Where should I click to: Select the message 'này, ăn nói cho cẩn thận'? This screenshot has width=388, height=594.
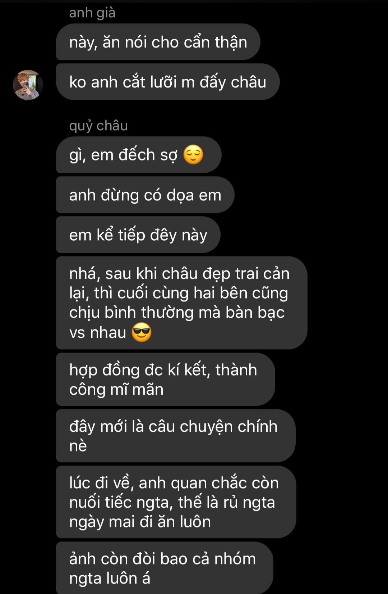[158, 42]
